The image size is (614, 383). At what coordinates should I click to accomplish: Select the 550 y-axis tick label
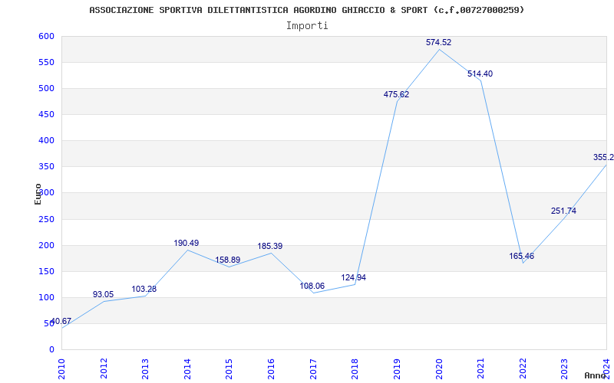(46, 63)
